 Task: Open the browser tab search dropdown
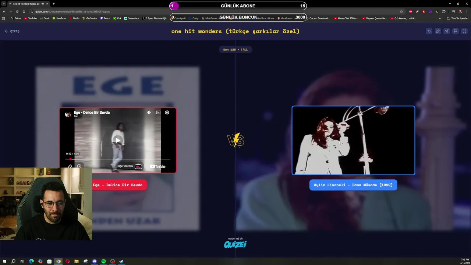point(4,4)
